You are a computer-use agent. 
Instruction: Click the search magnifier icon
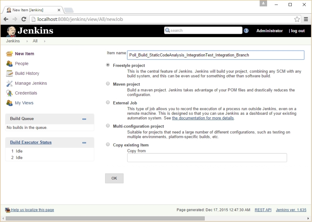point(168,30)
